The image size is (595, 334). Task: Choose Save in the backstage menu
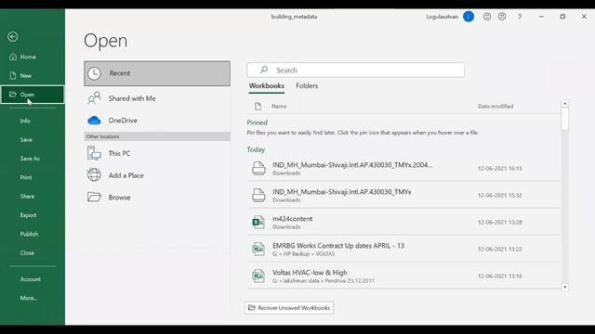click(x=26, y=140)
